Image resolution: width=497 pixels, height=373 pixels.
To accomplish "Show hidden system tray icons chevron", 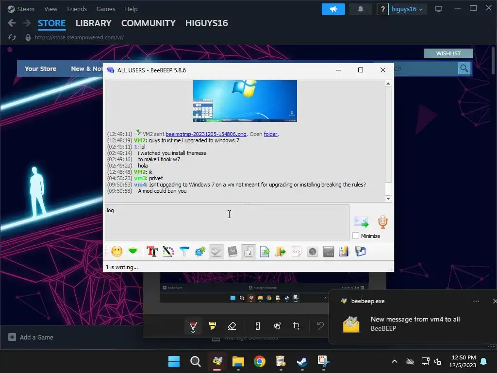I will [x=395, y=361].
